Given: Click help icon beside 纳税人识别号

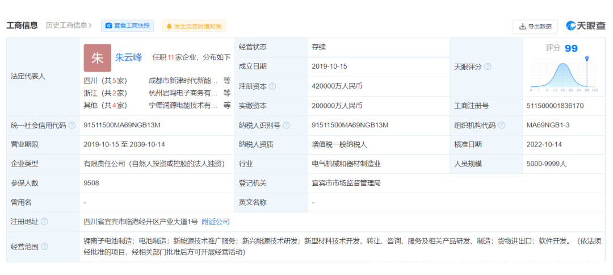Looking at the screenshot, I should 286,126.
